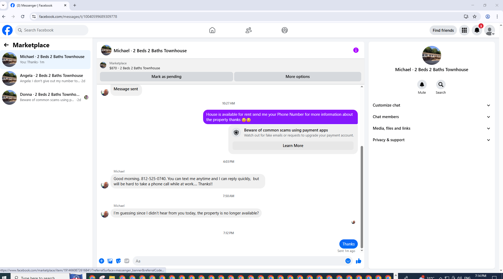The image size is (503, 279).
Task: Open the Facebook Home feed icon
Action: click(212, 30)
